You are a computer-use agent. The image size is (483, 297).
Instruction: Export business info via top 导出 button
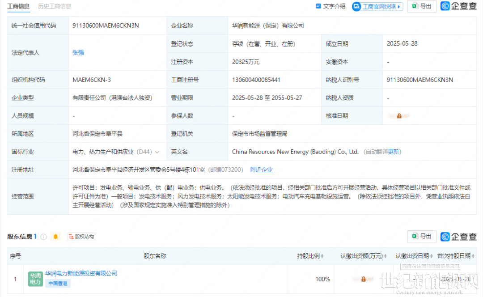[422, 6]
